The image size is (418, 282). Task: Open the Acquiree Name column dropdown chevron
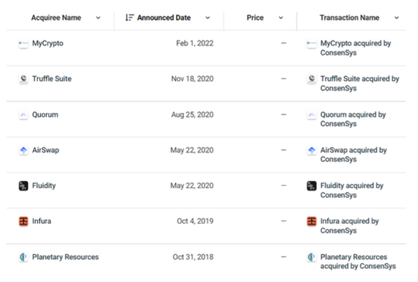point(98,18)
